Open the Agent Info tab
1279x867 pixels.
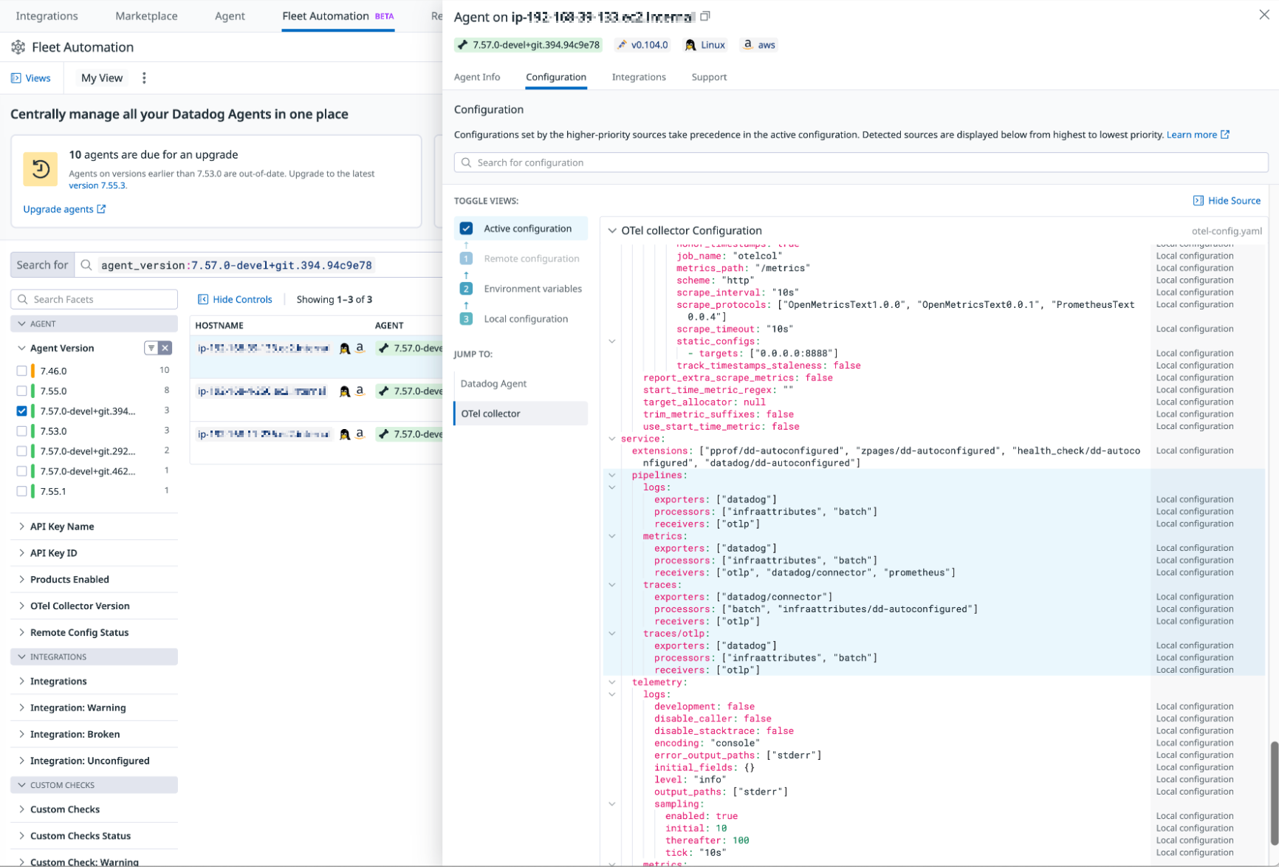[x=476, y=77]
